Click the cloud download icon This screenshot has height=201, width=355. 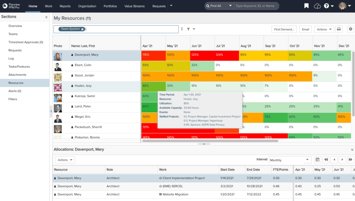click(317, 6)
